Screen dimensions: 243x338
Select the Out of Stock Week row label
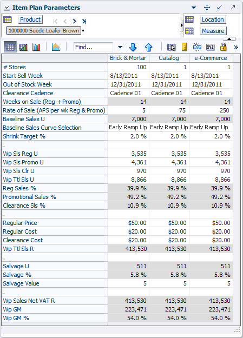pyautogui.click(x=55, y=84)
